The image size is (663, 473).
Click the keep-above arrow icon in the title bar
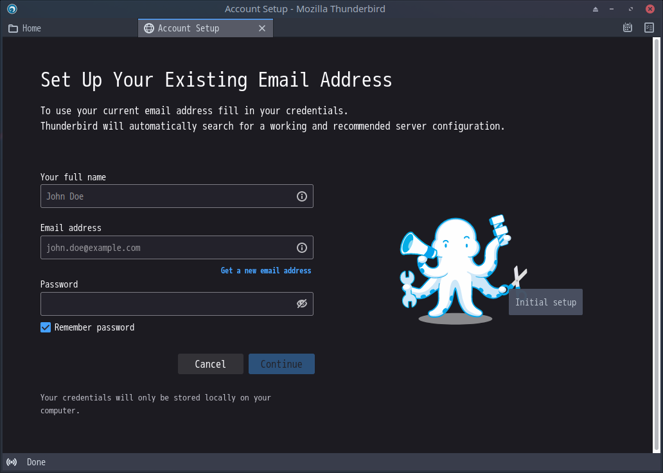[x=596, y=9]
